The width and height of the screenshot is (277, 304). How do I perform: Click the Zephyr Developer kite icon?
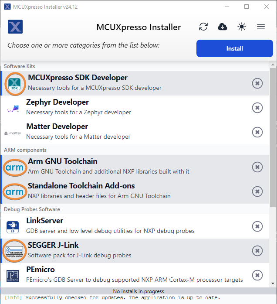(x=13, y=109)
